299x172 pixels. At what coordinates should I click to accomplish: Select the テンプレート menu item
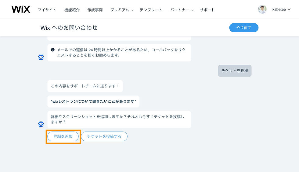point(151,10)
